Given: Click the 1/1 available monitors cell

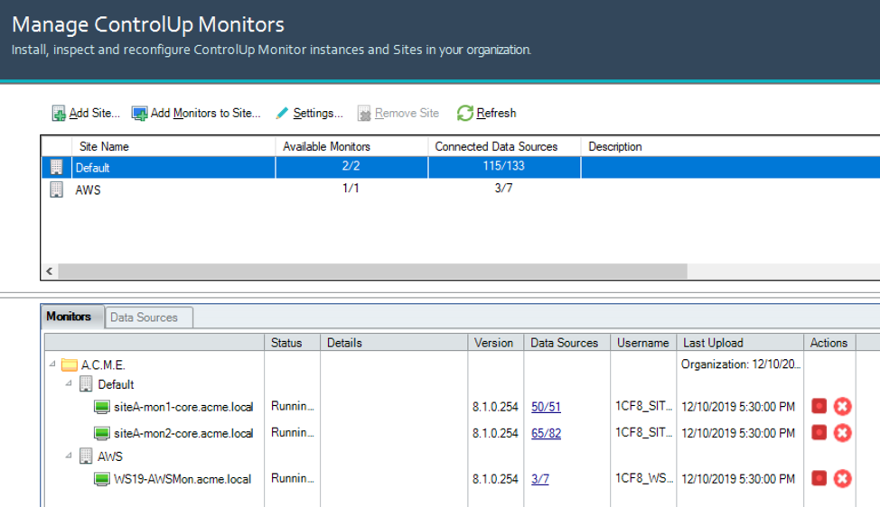Looking at the screenshot, I should [x=351, y=189].
